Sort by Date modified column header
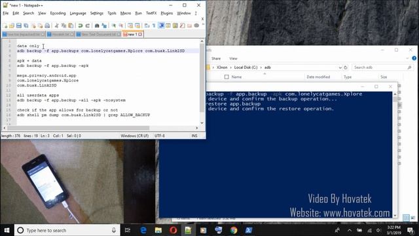 point(318,77)
